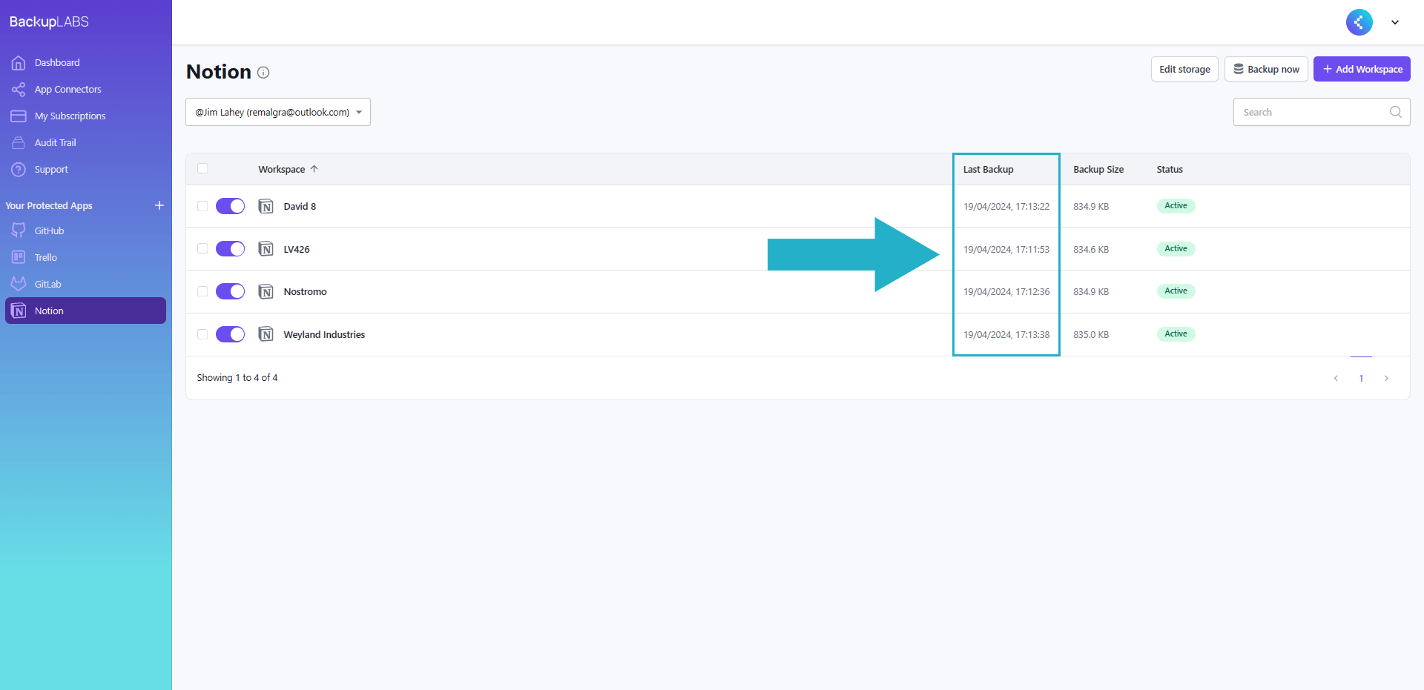Tick the checkbox for Weyland Industries
1424x690 pixels.
[202, 334]
